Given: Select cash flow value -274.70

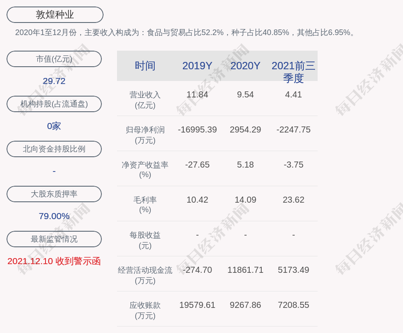Looking at the screenshot, I should [197, 270].
